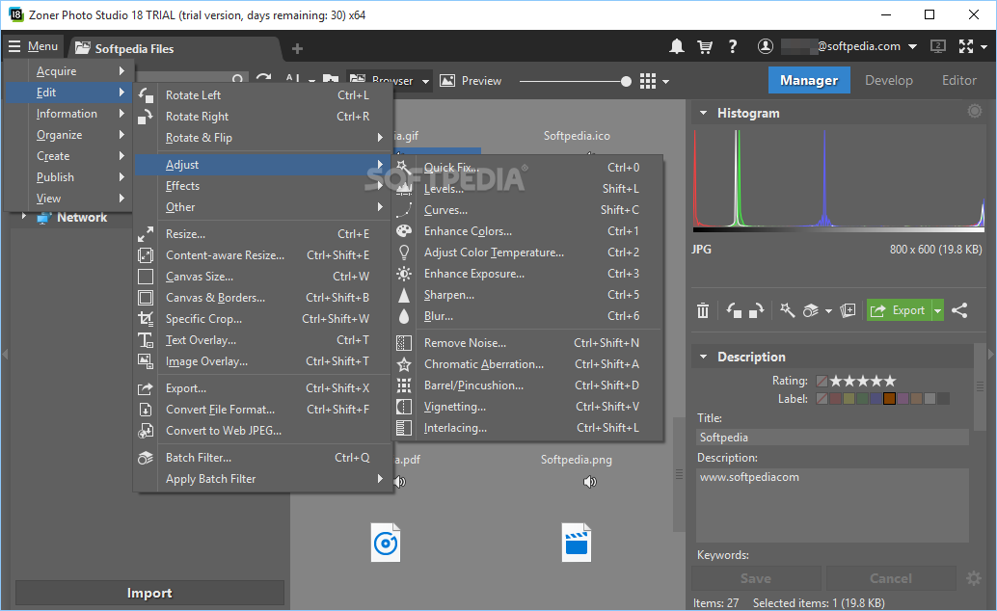The width and height of the screenshot is (997, 611).
Task: Expand the Other submenu
Action: point(262,207)
